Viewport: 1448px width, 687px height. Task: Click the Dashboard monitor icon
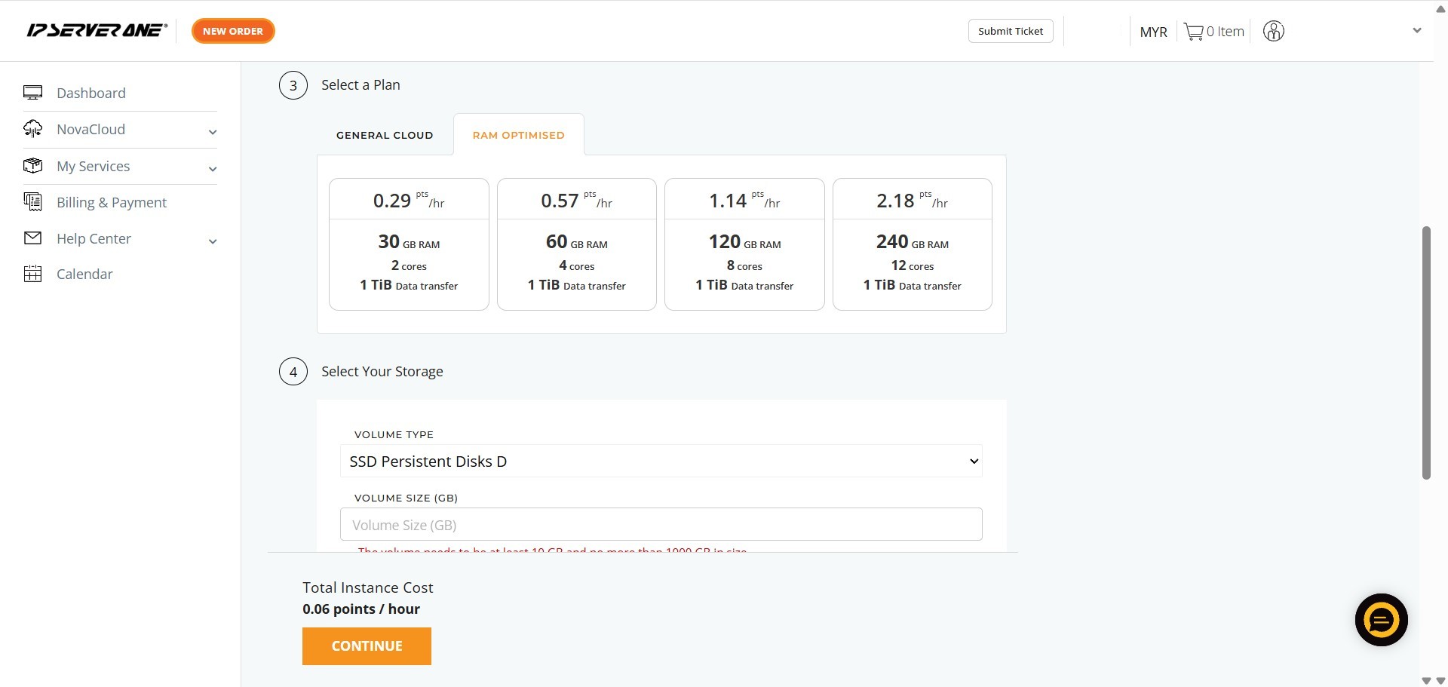(x=32, y=93)
